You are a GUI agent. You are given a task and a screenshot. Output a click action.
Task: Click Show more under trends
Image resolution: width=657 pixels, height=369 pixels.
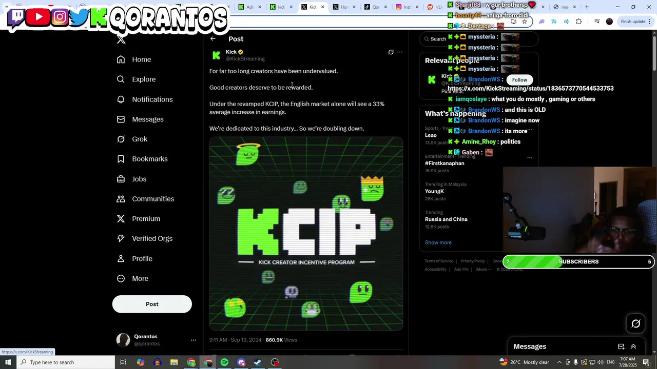click(438, 242)
